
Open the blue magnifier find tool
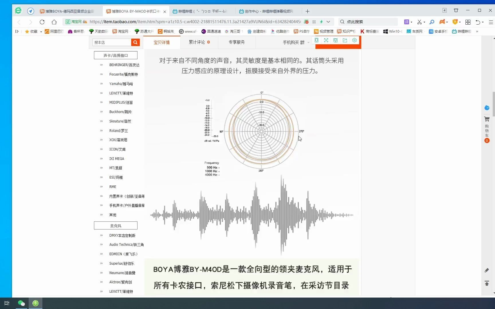[x=432, y=22]
